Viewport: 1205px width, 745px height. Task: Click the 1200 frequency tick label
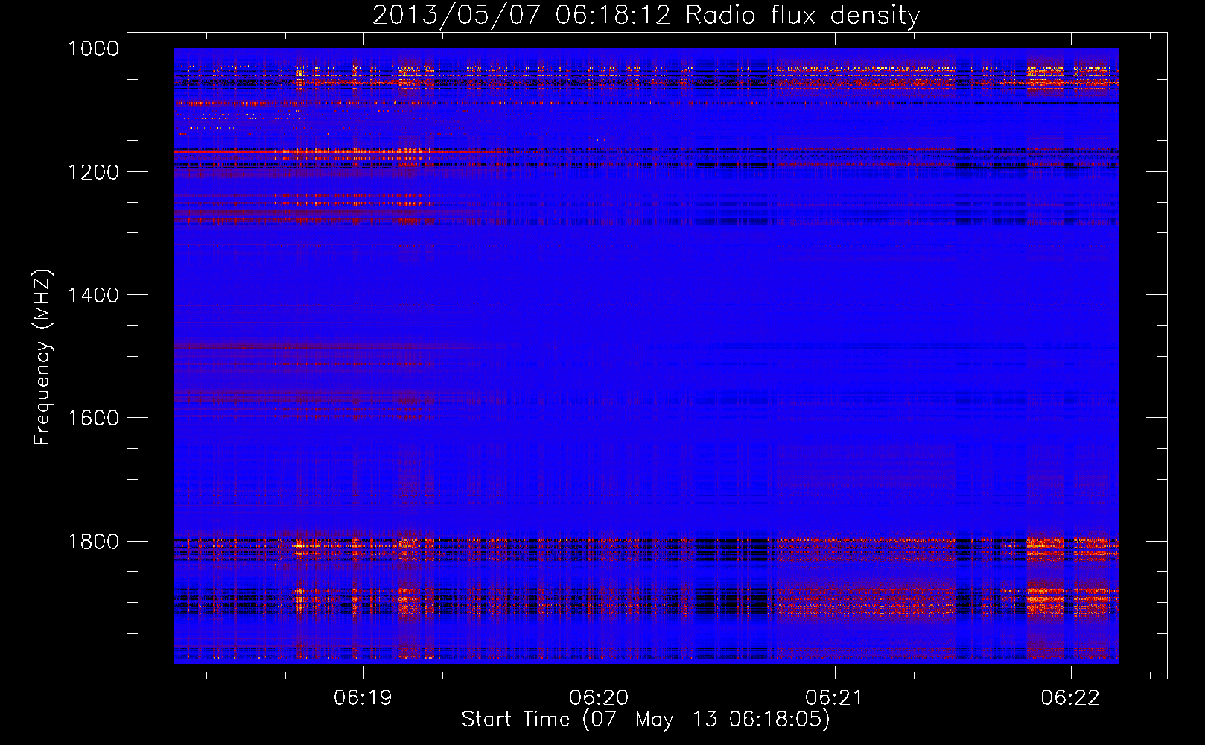[x=93, y=172]
